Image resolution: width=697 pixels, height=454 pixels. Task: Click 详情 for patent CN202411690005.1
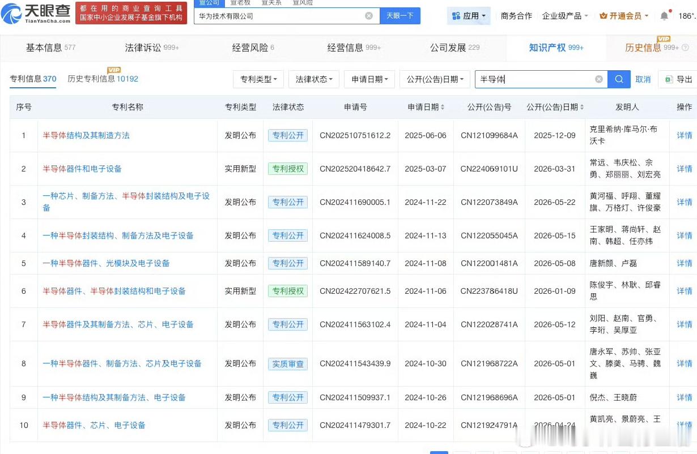click(x=685, y=202)
